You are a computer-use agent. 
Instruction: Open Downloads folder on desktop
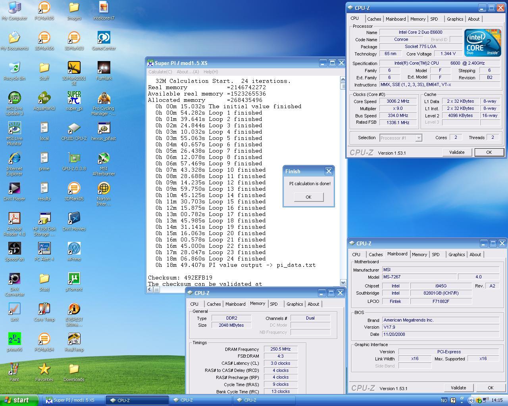tap(74, 372)
